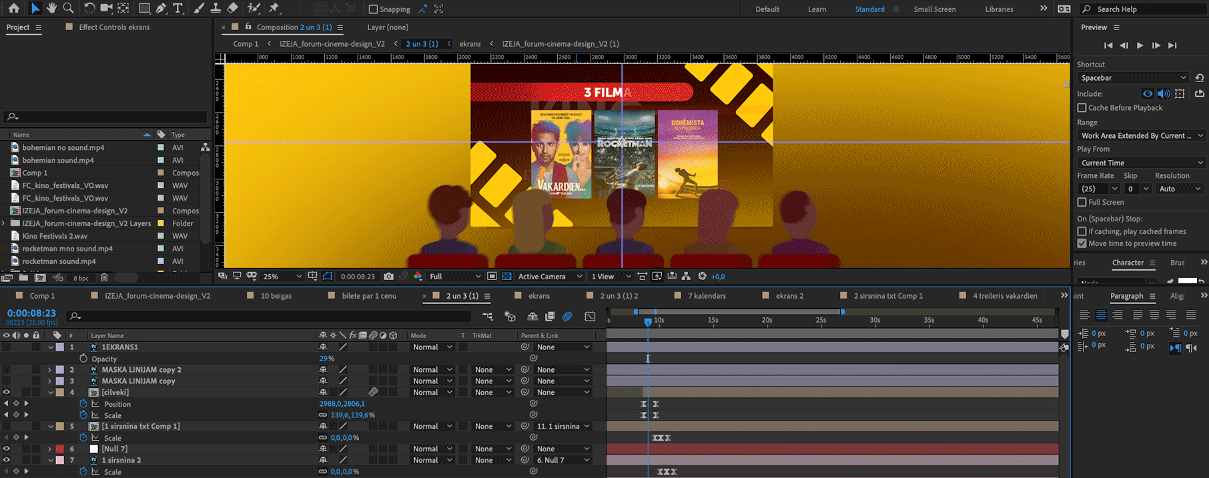
Task: Delete selected project item with trash icon
Action: pos(104,277)
